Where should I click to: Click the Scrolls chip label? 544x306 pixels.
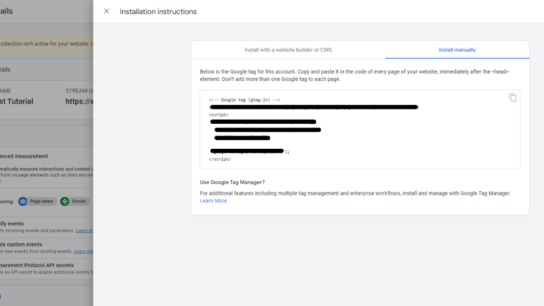click(79, 201)
